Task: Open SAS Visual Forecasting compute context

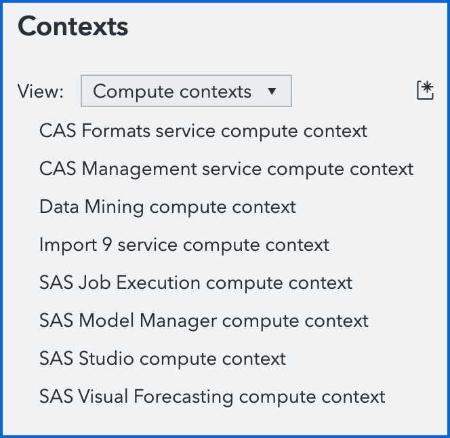Action: point(211,397)
